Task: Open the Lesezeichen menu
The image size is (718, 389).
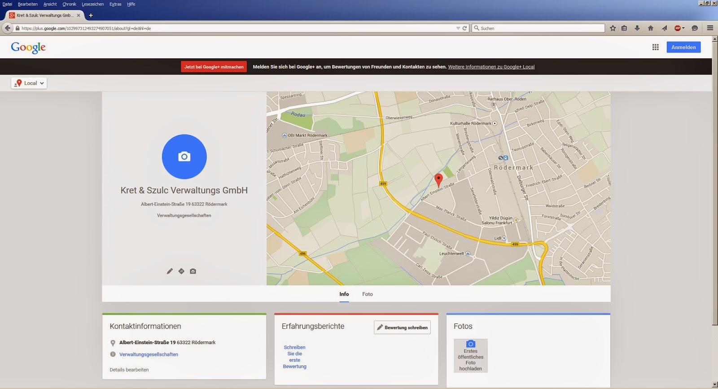Action: pyautogui.click(x=93, y=4)
